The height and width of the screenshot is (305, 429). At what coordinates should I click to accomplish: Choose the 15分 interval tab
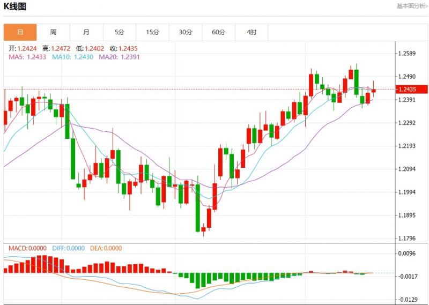[152, 32]
